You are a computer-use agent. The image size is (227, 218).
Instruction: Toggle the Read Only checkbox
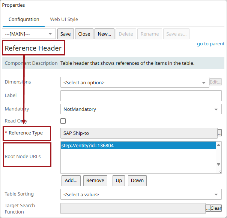pos(63,121)
